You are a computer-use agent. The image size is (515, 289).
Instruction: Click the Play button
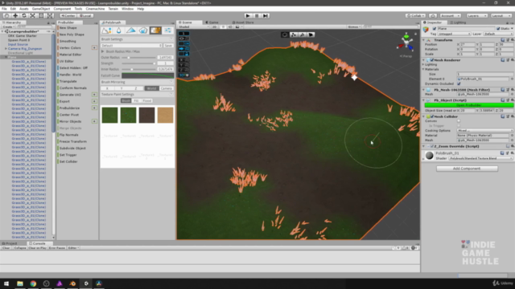(x=248, y=16)
